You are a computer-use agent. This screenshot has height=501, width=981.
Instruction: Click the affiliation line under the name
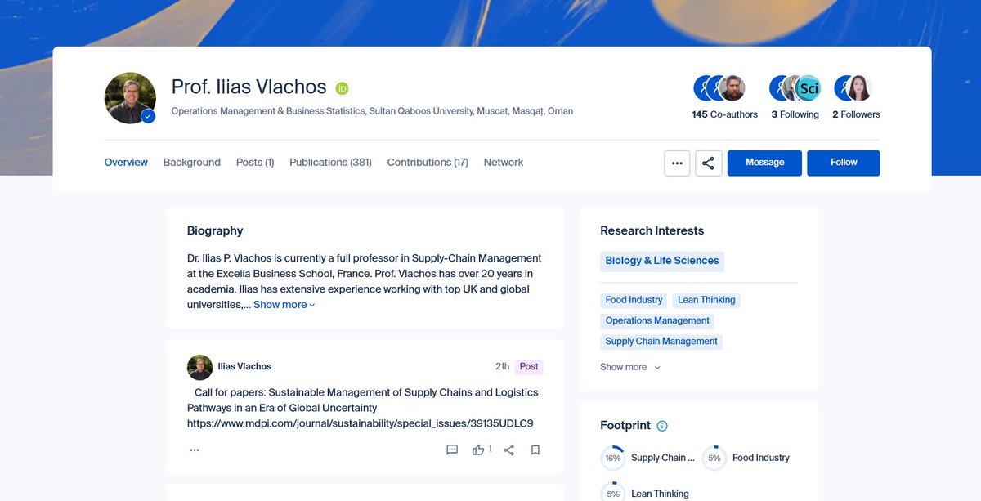tap(372, 111)
